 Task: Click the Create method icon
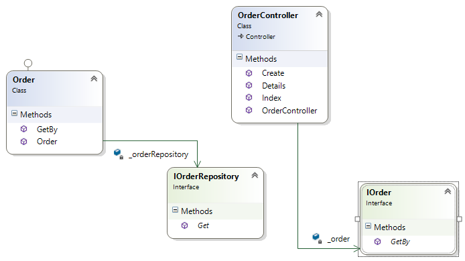click(x=249, y=72)
